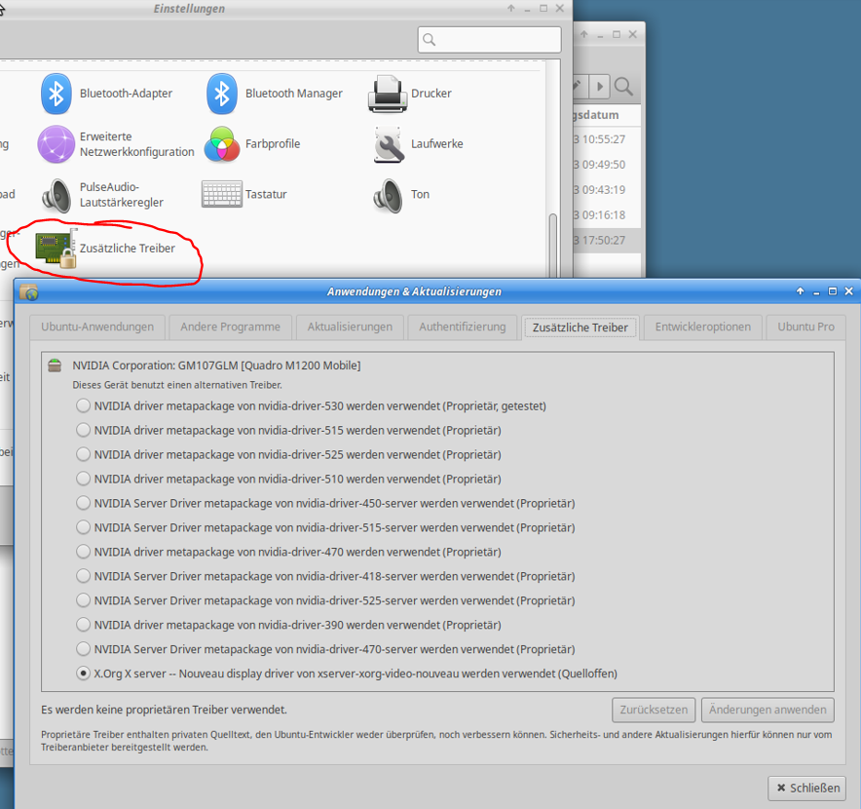This screenshot has width=861, height=809.
Task: Click the date column header in background window
Action: point(606,115)
